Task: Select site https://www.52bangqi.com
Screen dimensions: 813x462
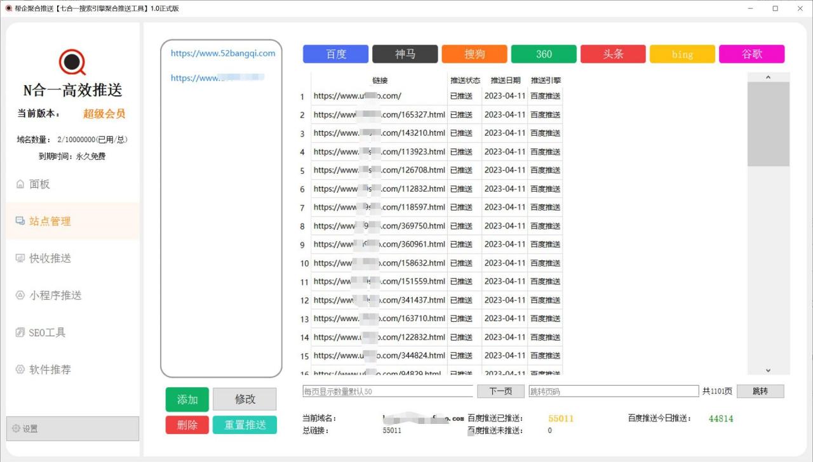Action: [223, 53]
